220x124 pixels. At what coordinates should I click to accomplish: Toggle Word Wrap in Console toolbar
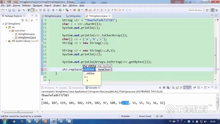click(x=181, y=87)
